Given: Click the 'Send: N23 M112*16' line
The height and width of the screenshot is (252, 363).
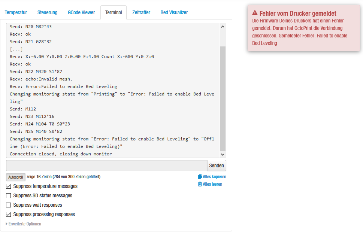Looking at the screenshot, I should click(32, 116).
